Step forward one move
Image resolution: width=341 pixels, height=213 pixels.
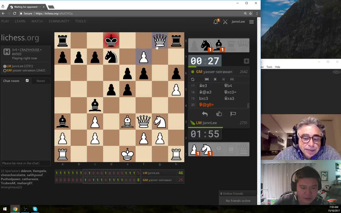pyautogui.click(x=224, y=79)
